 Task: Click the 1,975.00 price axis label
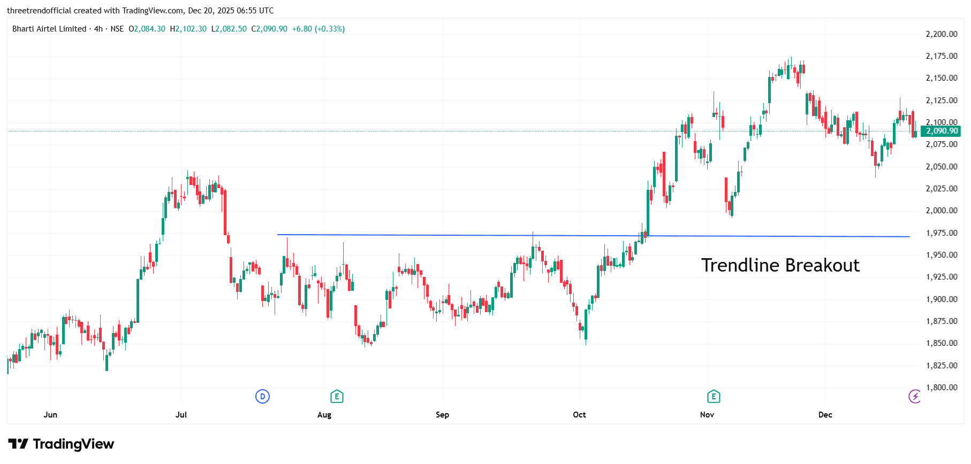click(x=942, y=233)
